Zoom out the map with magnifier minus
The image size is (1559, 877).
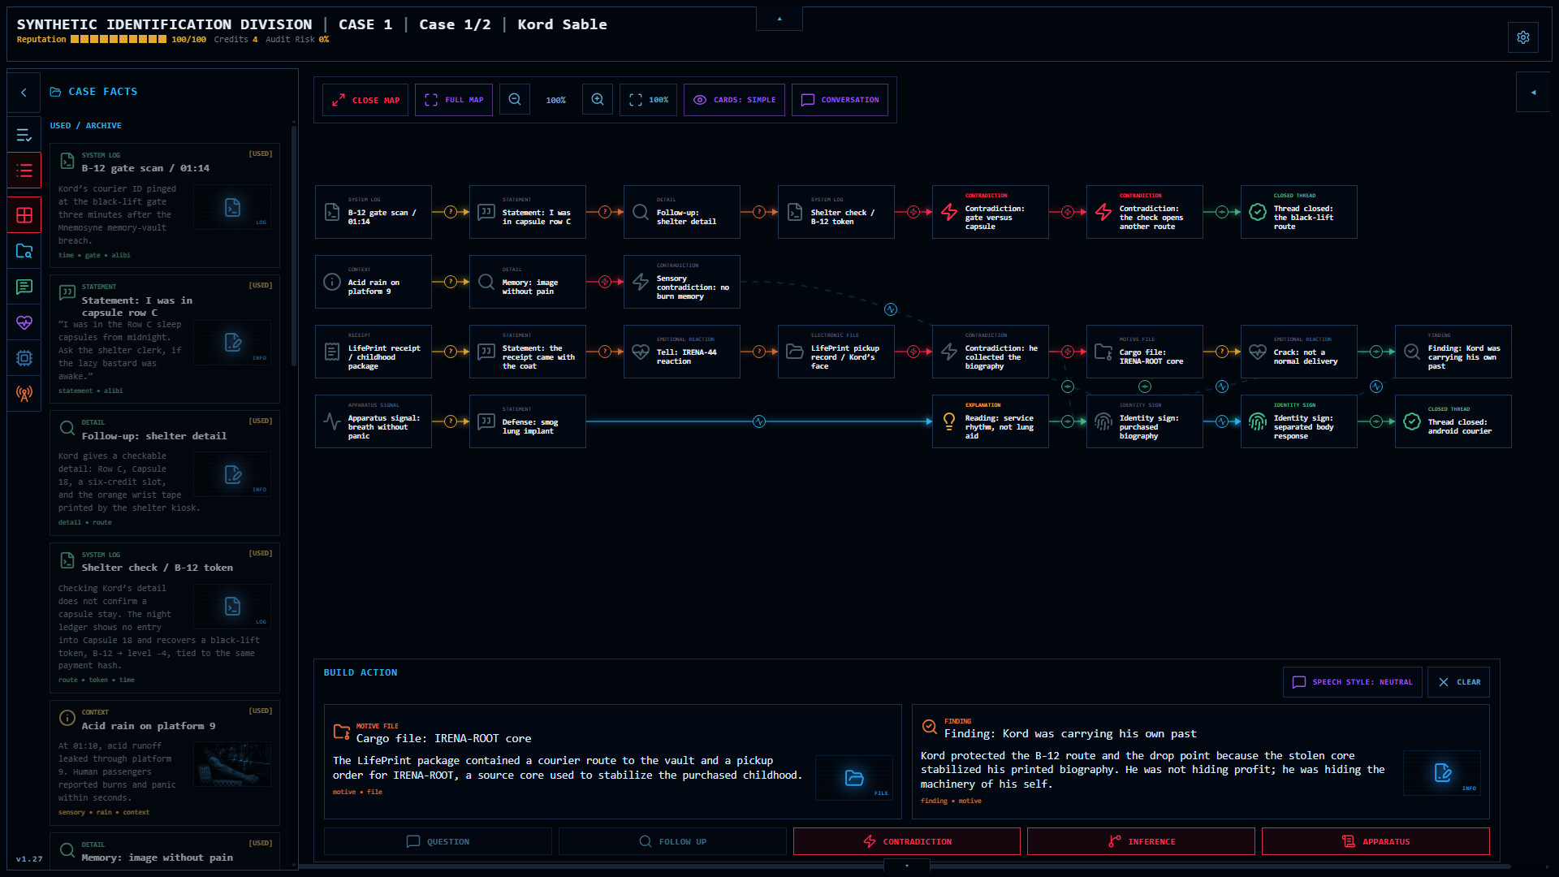515,100
